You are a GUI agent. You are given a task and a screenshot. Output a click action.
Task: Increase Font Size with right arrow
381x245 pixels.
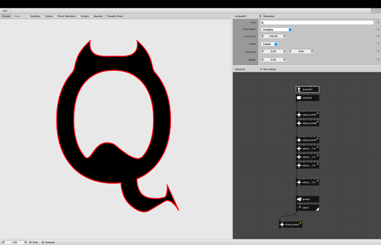click(x=284, y=36)
